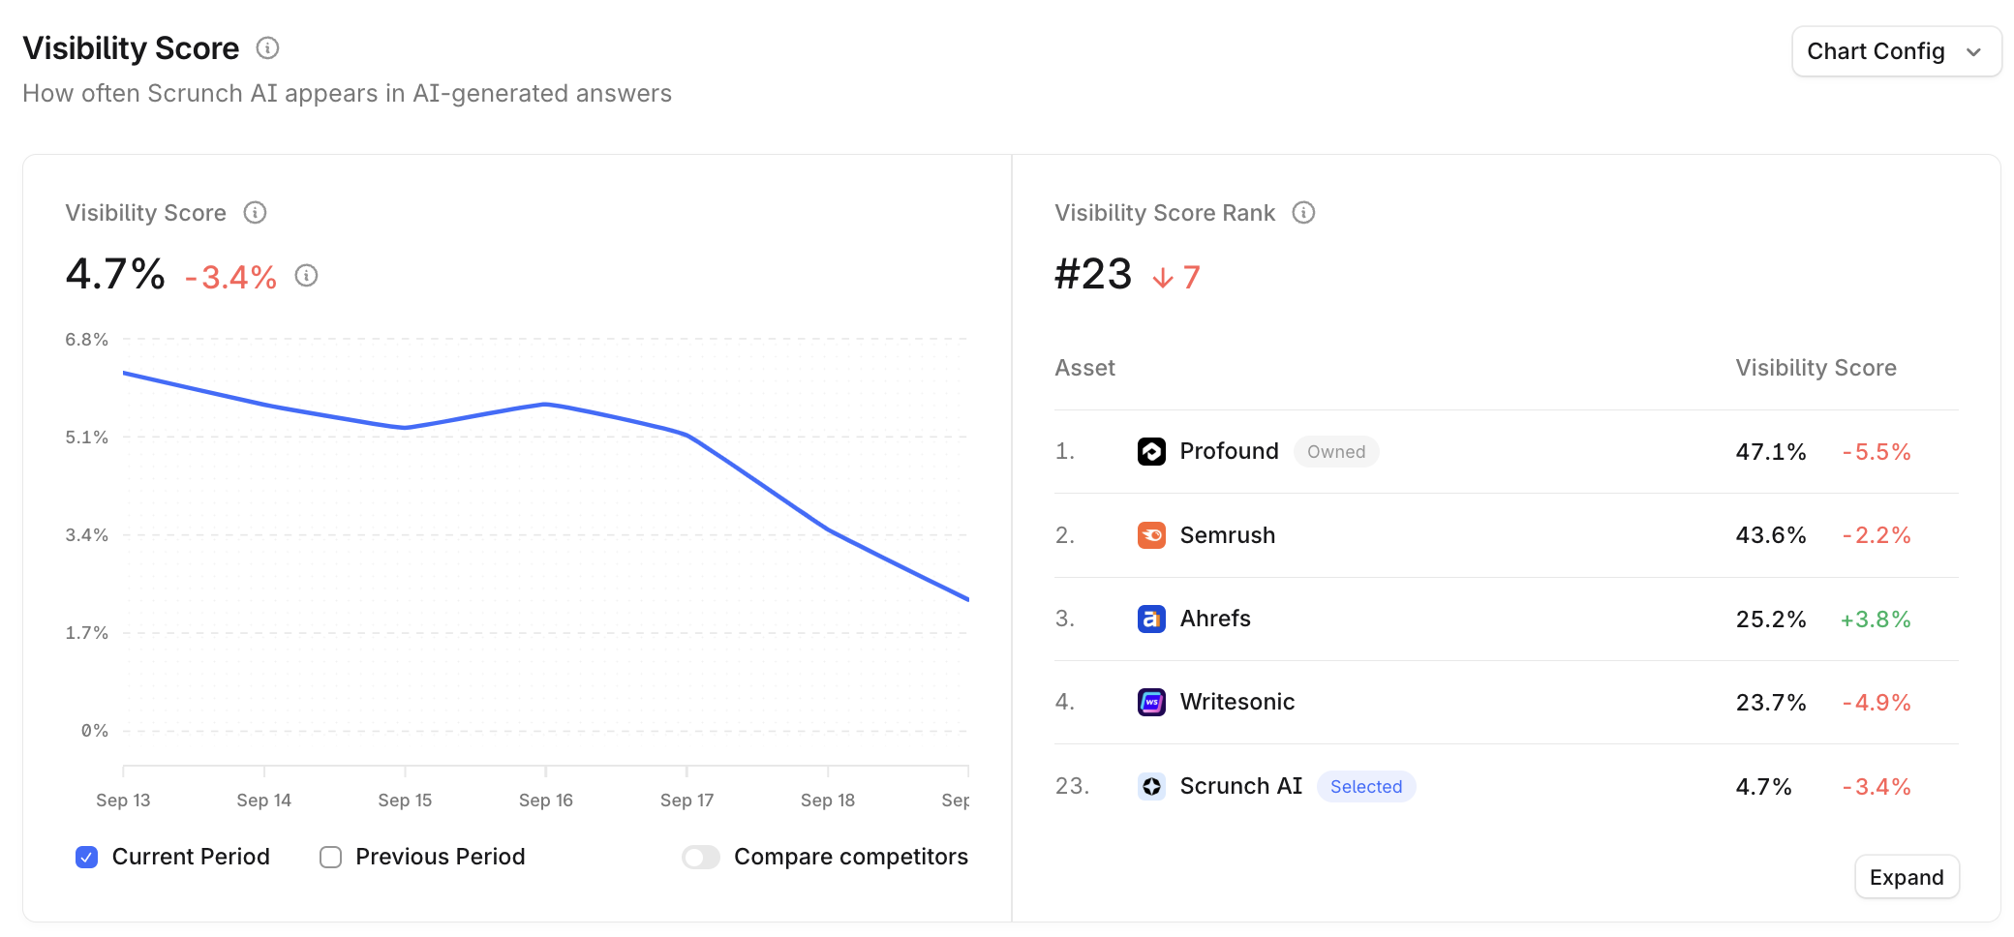This screenshot has width=2014, height=937.
Task: Expand the visibility rank table
Action: click(x=1906, y=877)
